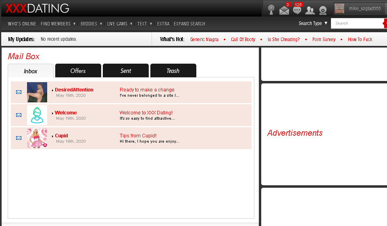The height and width of the screenshot is (226, 387).
Task: Click the buddies people icon in header
Action: (x=310, y=10)
